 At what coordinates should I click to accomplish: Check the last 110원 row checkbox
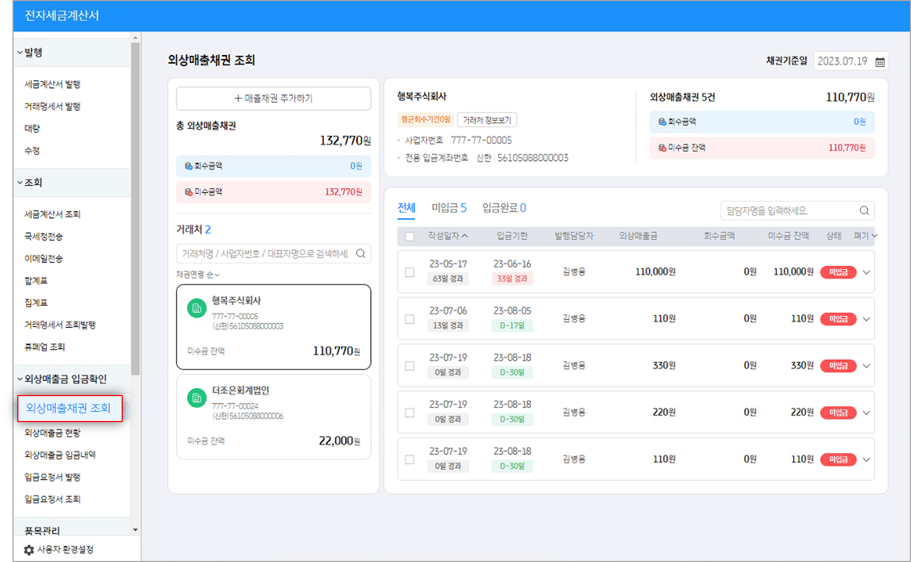click(410, 459)
